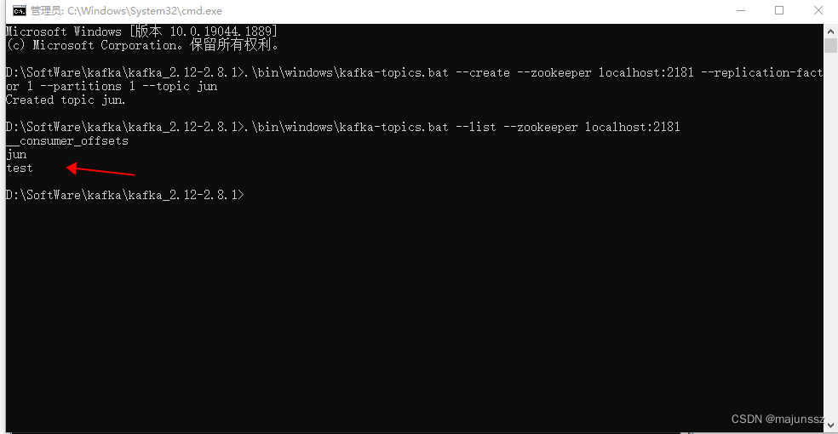Screen dimensions: 838x434
Task: Click the 'test' topic in output
Action: click(x=20, y=168)
